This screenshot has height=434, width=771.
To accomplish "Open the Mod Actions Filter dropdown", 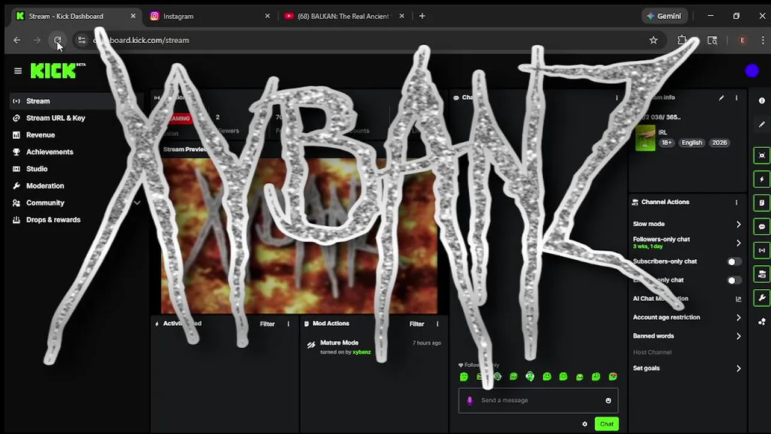I will tap(417, 324).
